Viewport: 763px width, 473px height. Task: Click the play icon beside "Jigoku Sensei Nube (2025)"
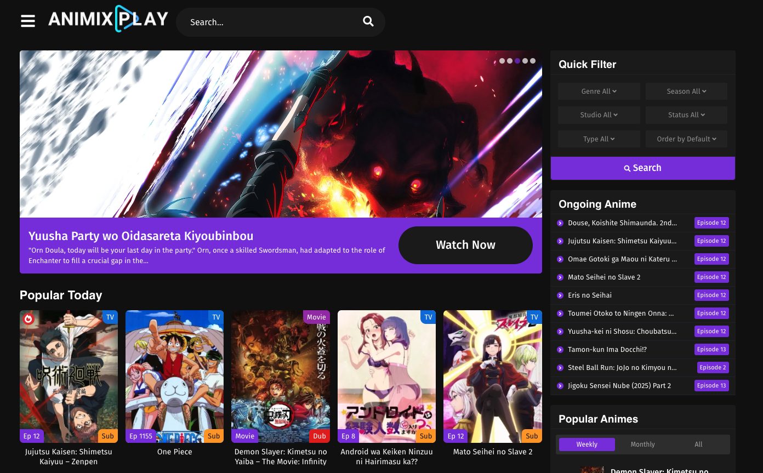pos(560,386)
